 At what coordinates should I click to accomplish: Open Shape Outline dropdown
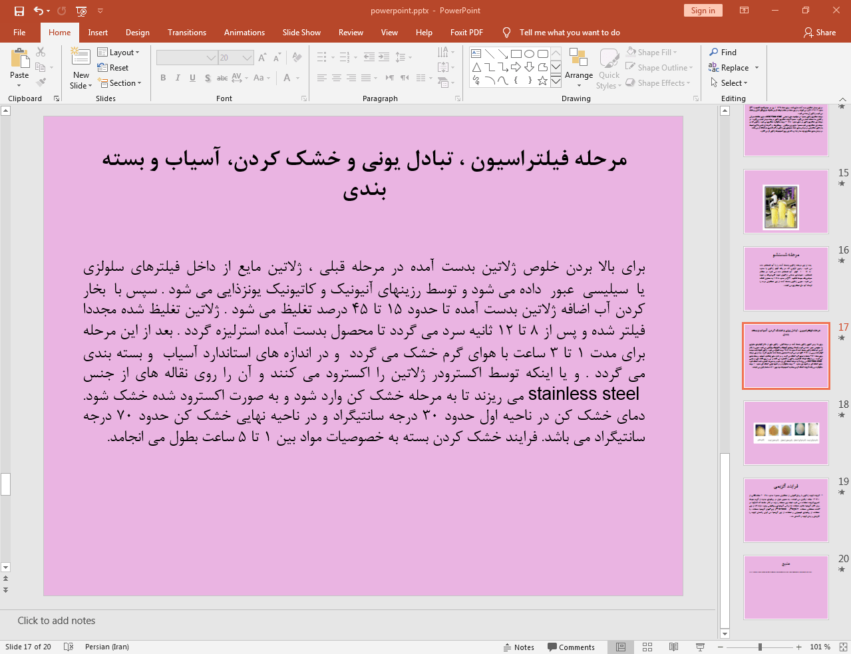(x=659, y=67)
